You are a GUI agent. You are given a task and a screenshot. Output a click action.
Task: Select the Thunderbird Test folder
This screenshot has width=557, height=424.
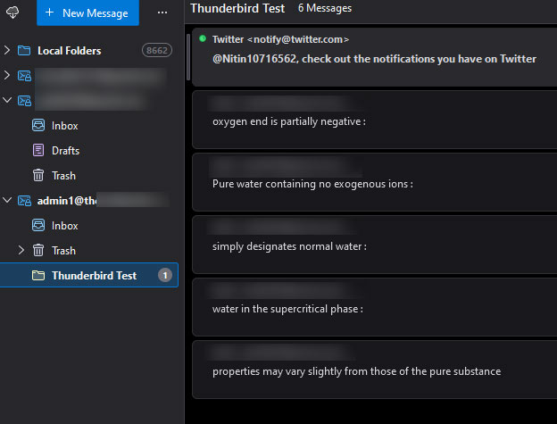point(88,275)
